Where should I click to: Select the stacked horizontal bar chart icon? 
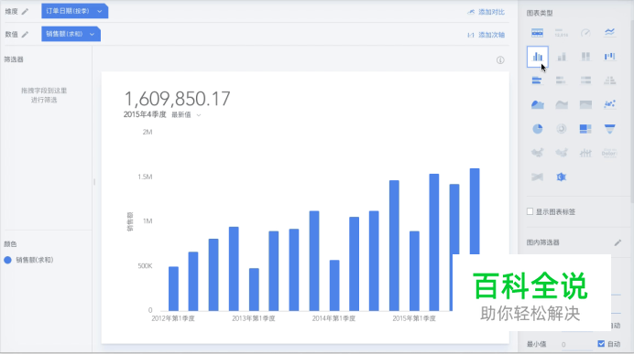[562, 80]
